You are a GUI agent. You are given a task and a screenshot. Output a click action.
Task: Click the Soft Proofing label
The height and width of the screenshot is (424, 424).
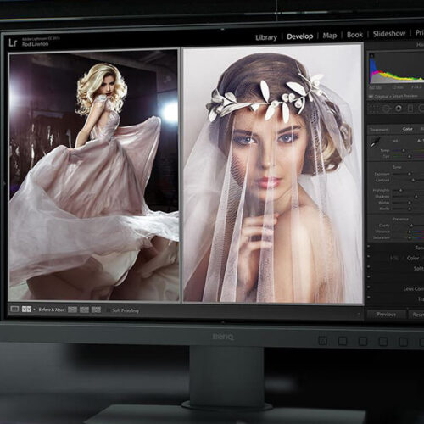(126, 310)
